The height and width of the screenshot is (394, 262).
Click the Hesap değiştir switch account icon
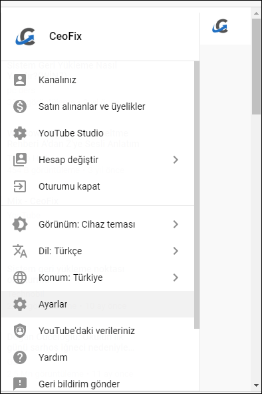(x=20, y=160)
